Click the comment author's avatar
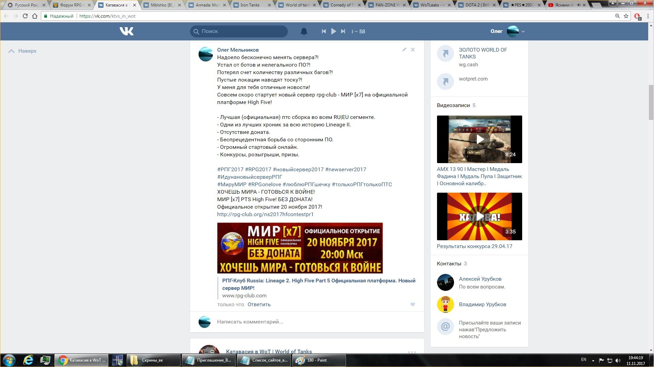Screen dimensions: 654x367 coord(206,54)
